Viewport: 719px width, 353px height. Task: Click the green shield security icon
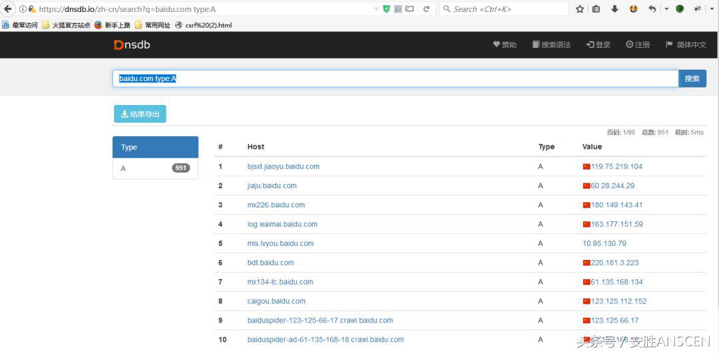[387, 9]
